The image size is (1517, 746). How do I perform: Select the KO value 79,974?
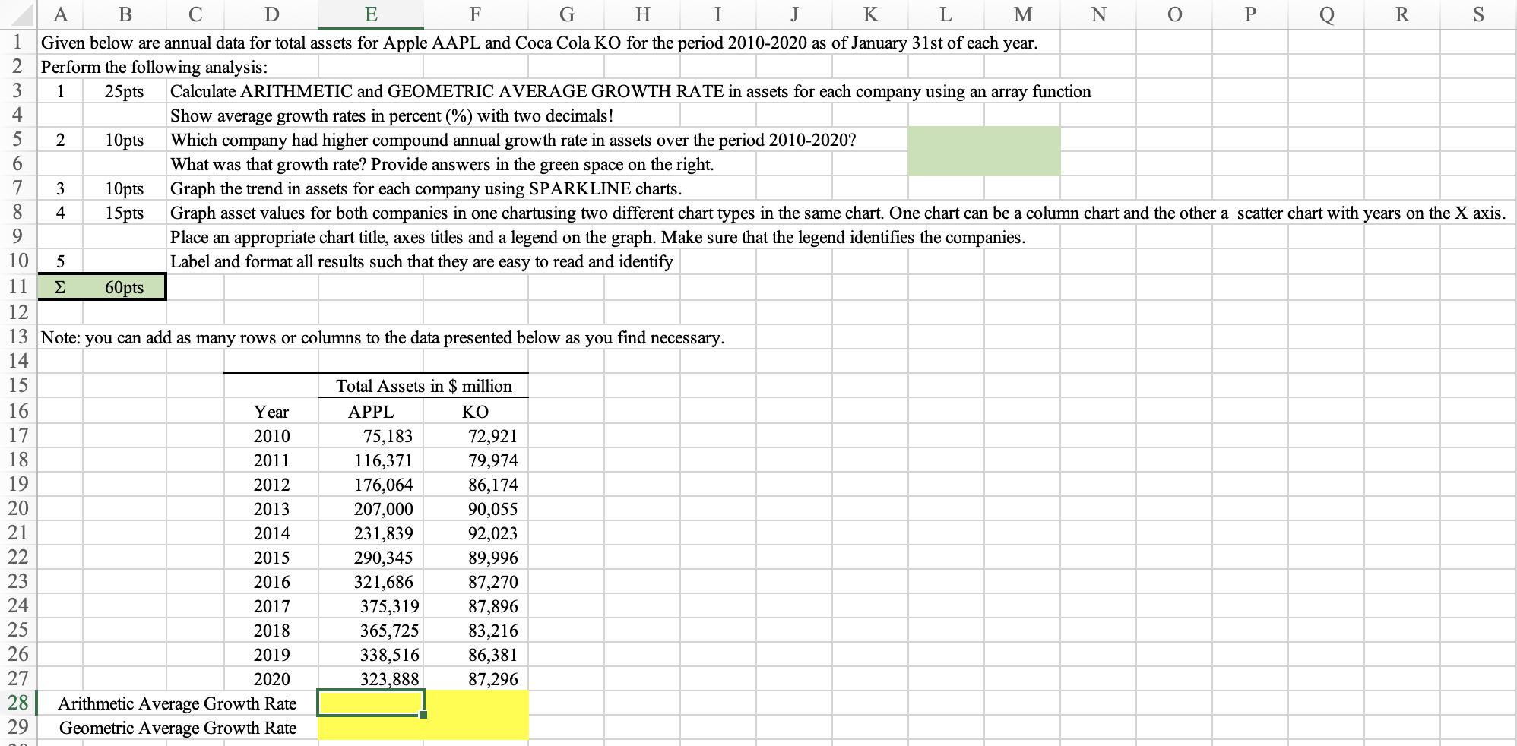(x=476, y=460)
